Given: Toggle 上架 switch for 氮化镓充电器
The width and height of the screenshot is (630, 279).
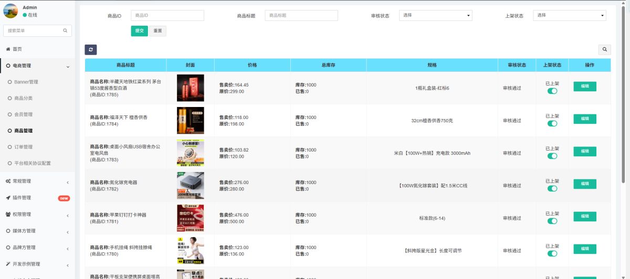Looking at the screenshot, I should [552, 189].
